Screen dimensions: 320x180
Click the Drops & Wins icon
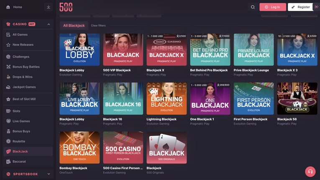[8, 77]
